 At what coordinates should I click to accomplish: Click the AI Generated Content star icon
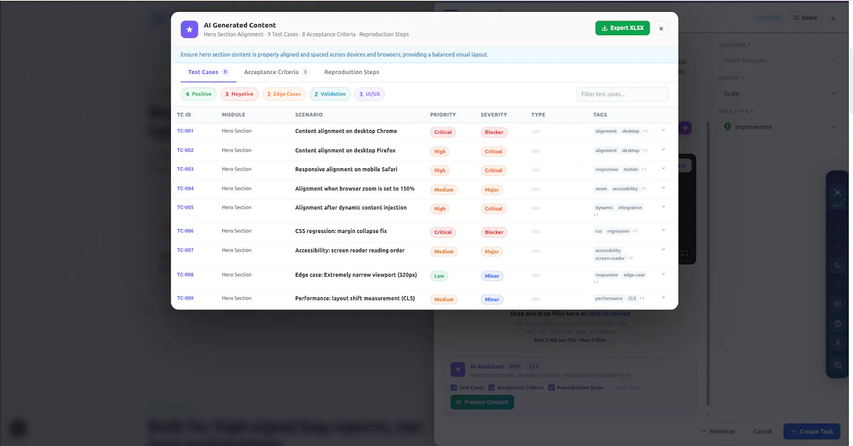click(189, 29)
